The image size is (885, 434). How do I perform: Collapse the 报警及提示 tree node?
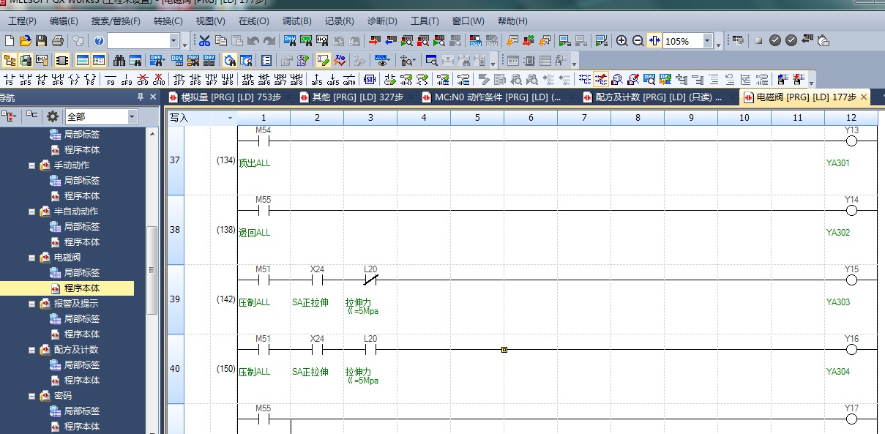[32, 304]
